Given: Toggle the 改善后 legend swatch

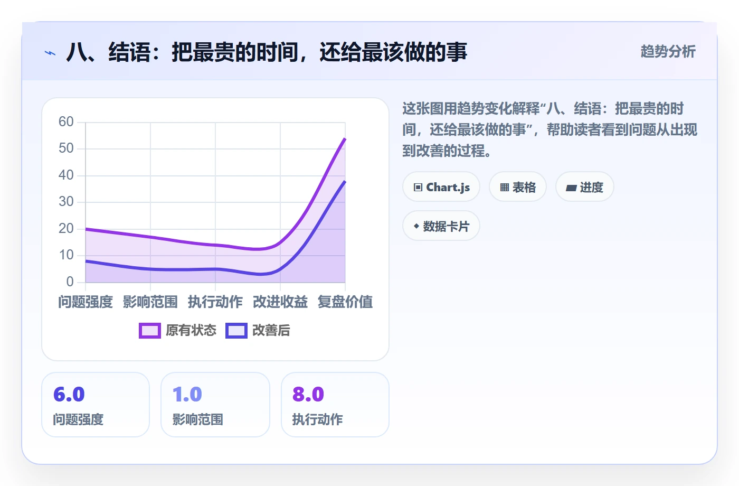Looking at the screenshot, I should tap(236, 331).
